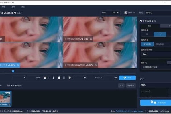Click the blue start processing button

pyautogui.click(x=156, y=103)
